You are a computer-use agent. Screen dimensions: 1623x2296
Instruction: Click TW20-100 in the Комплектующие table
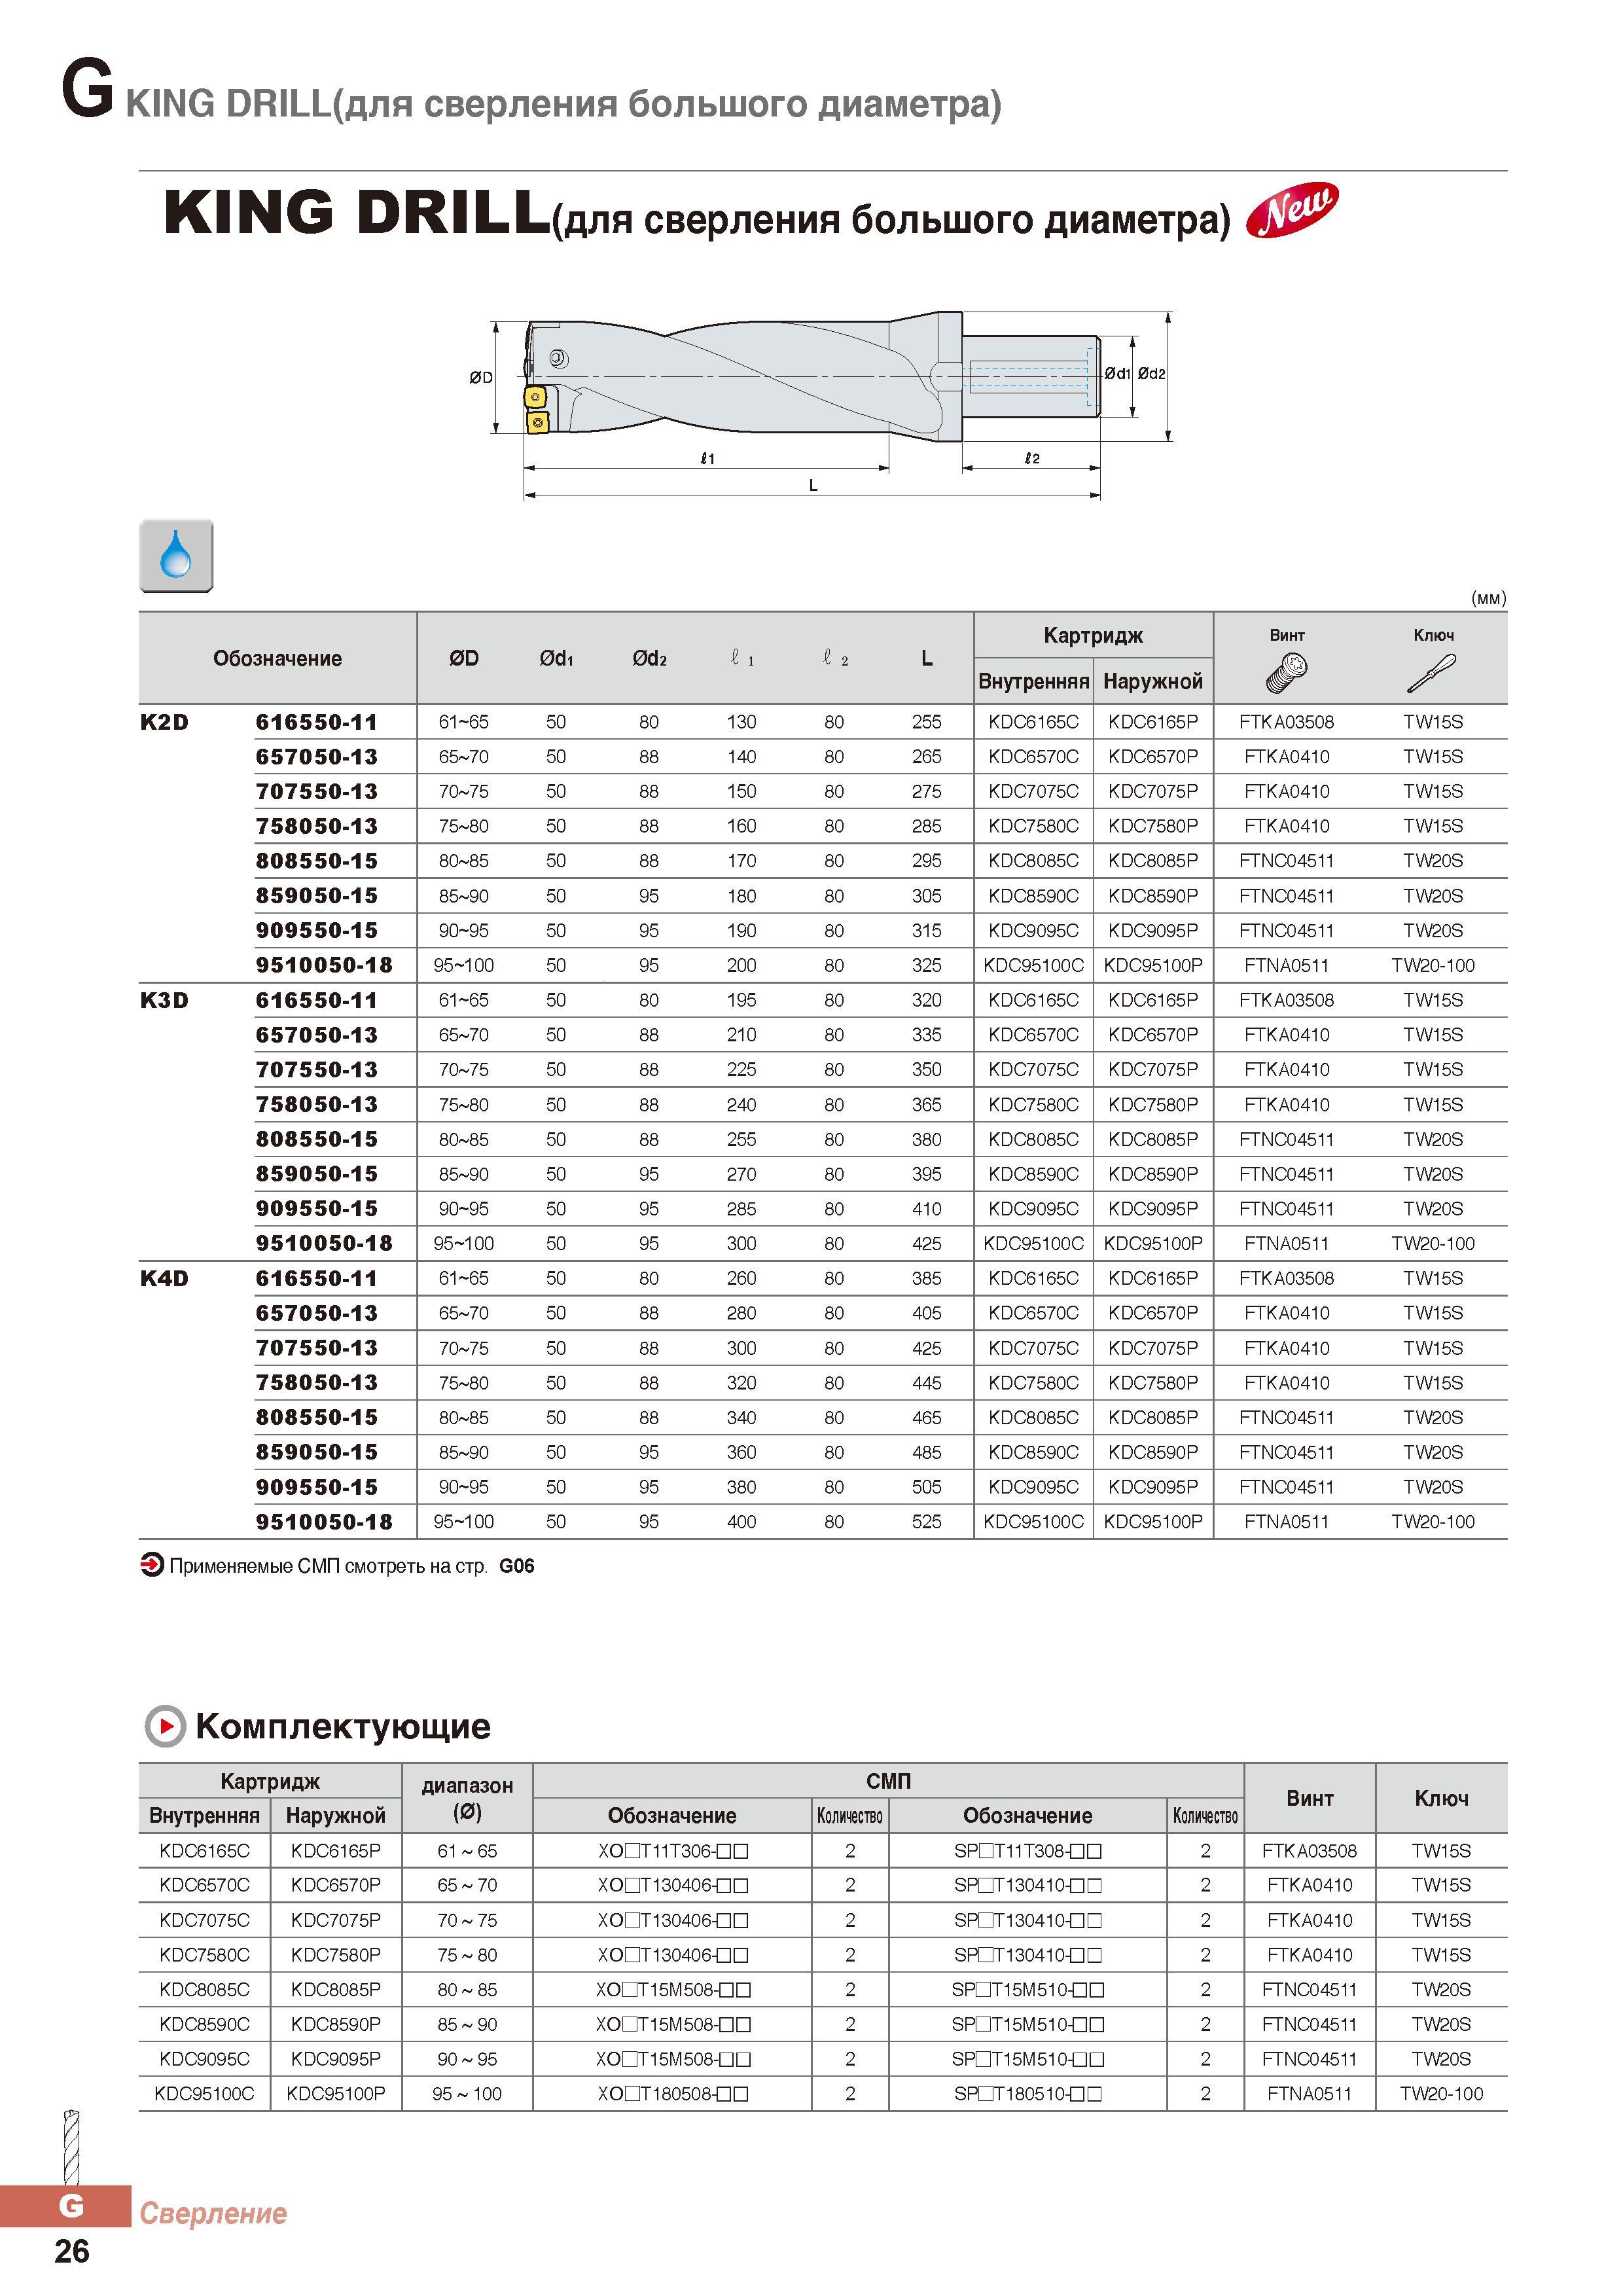click(1441, 2094)
